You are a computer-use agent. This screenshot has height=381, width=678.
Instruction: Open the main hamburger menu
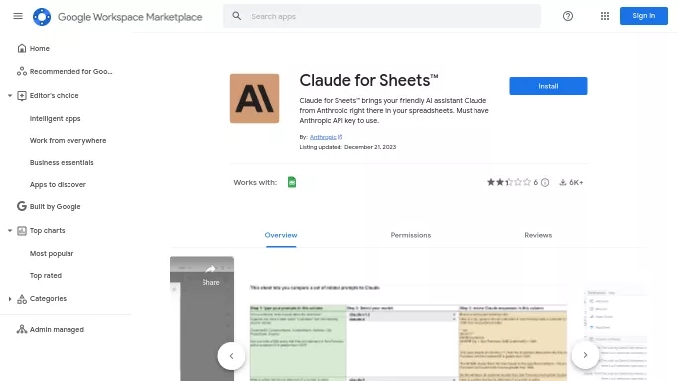[x=18, y=16]
